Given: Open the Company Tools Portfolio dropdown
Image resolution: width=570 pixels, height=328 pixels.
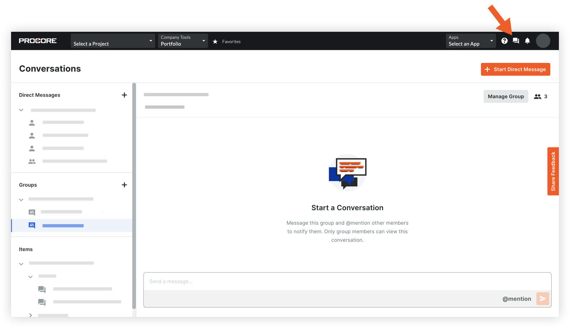Looking at the screenshot, I should [183, 41].
